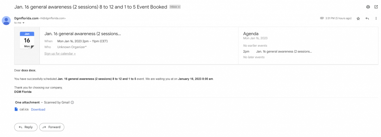
Task: Click the sender avatar icon
Action: point(6,20)
